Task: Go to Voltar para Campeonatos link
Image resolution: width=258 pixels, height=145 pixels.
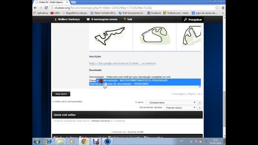Action: [x=67, y=101]
